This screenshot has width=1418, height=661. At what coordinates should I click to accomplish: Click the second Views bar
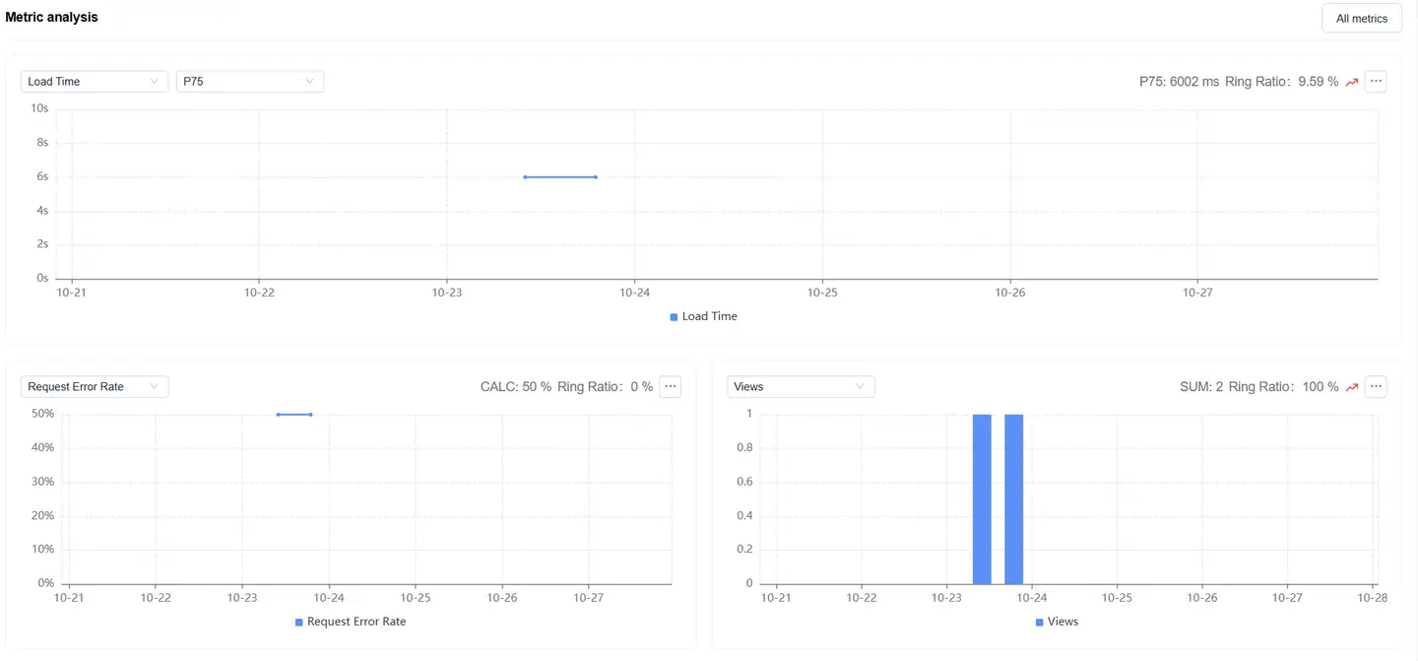point(1013,498)
